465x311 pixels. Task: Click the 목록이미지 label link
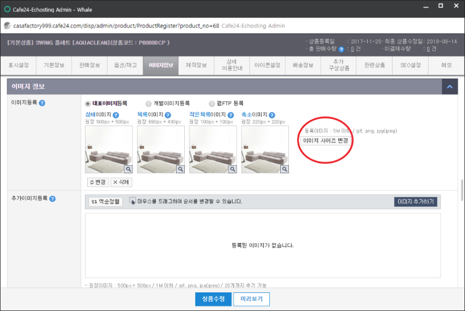[151, 115]
